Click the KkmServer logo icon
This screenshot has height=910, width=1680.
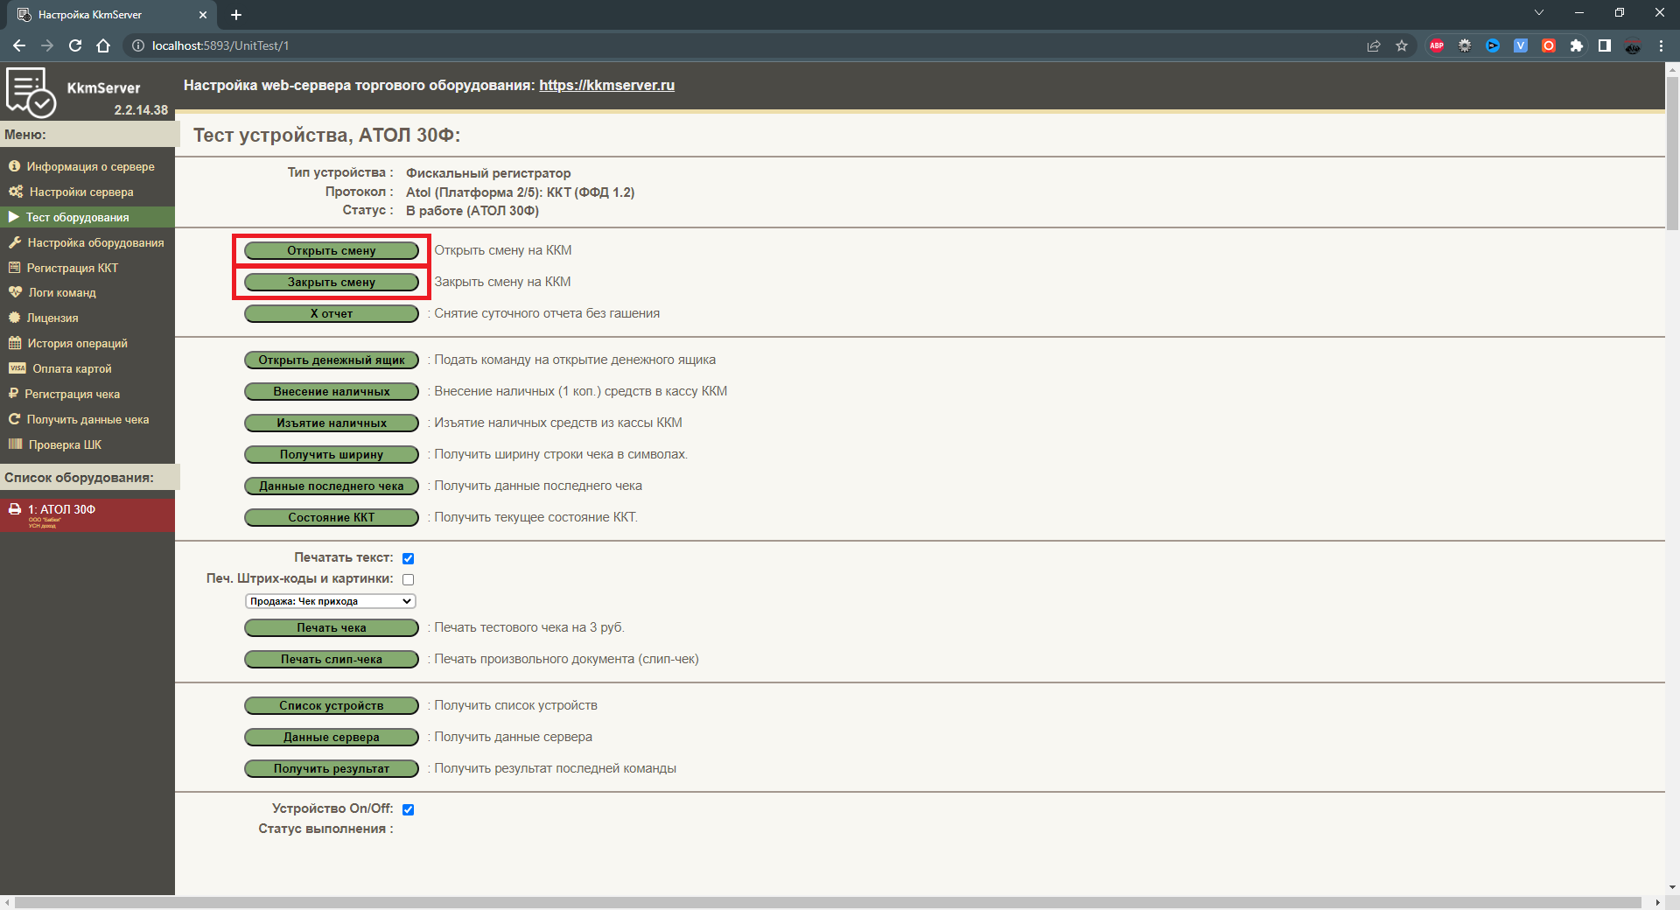(31, 93)
